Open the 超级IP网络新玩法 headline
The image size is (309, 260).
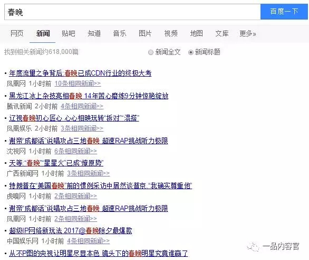pyautogui.click(x=70, y=230)
